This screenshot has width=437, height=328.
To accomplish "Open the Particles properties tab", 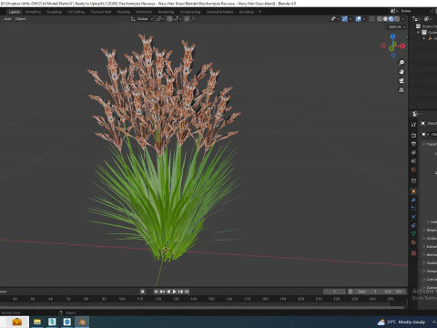I will click(x=413, y=209).
